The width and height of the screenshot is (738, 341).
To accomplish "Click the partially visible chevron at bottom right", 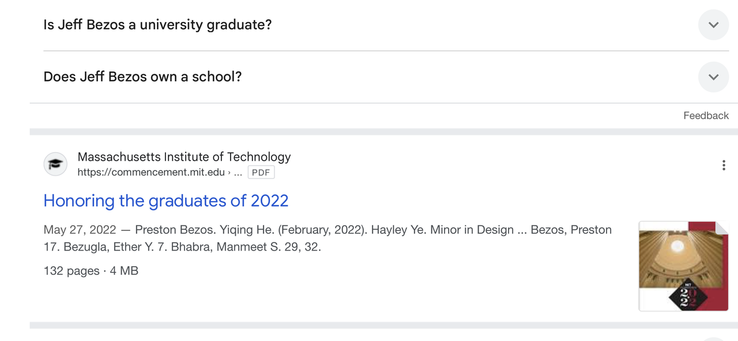I will (x=713, y=339).
